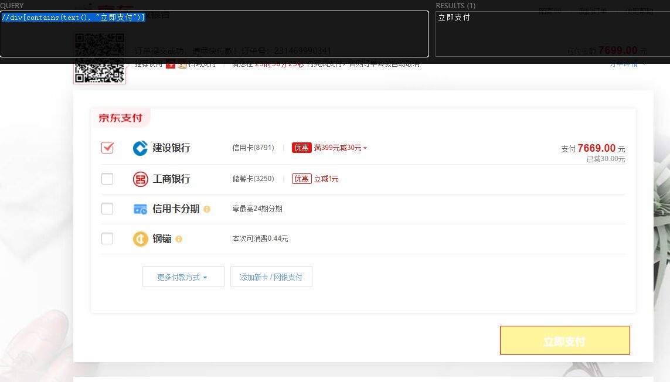670x382 pixels.
Task: Click the 信用卡分期 card icon
Action: click(x=140, y=209)
